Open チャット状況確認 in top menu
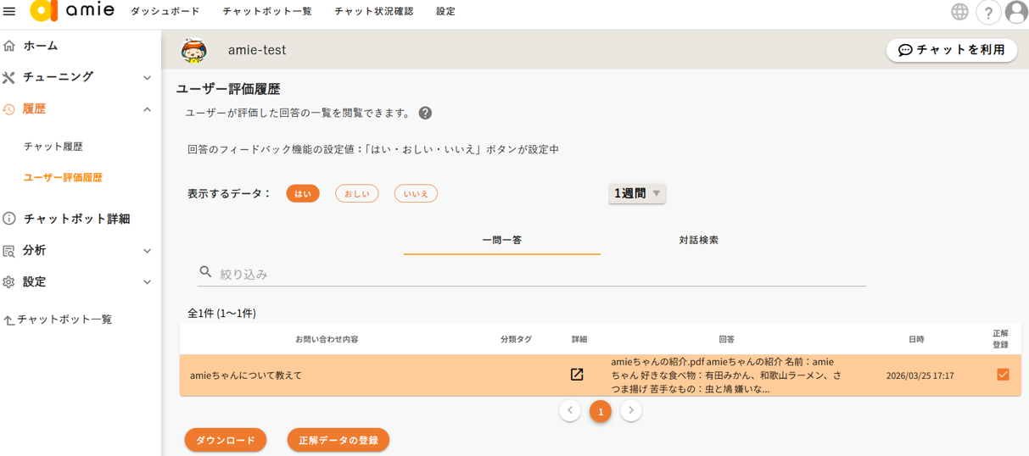This screenshot has width=1029, height=456. click(x=373, y=12)
